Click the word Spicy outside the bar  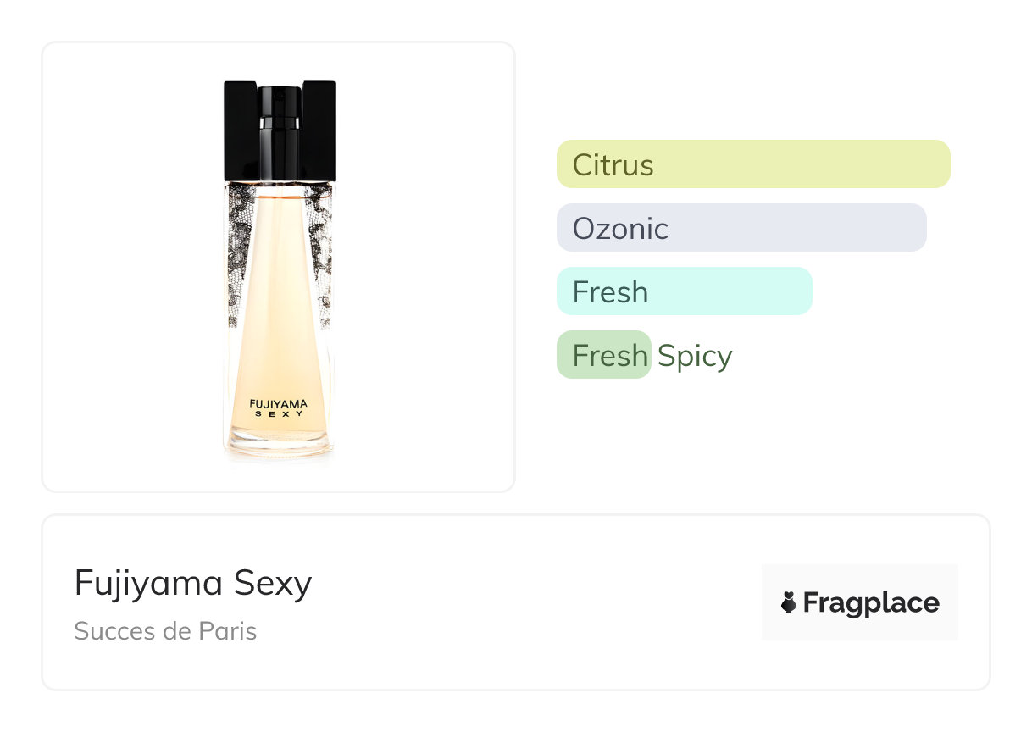coord(695,356)
